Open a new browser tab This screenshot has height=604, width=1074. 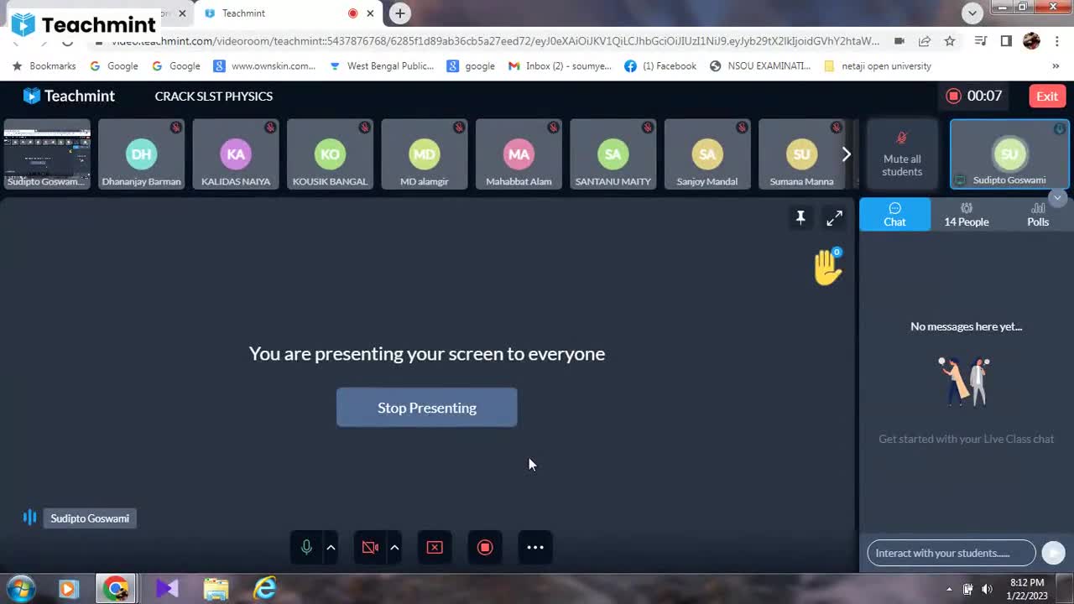400,13
